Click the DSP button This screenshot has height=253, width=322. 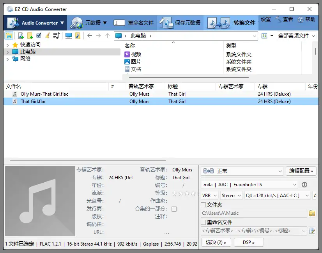[249, 242]
